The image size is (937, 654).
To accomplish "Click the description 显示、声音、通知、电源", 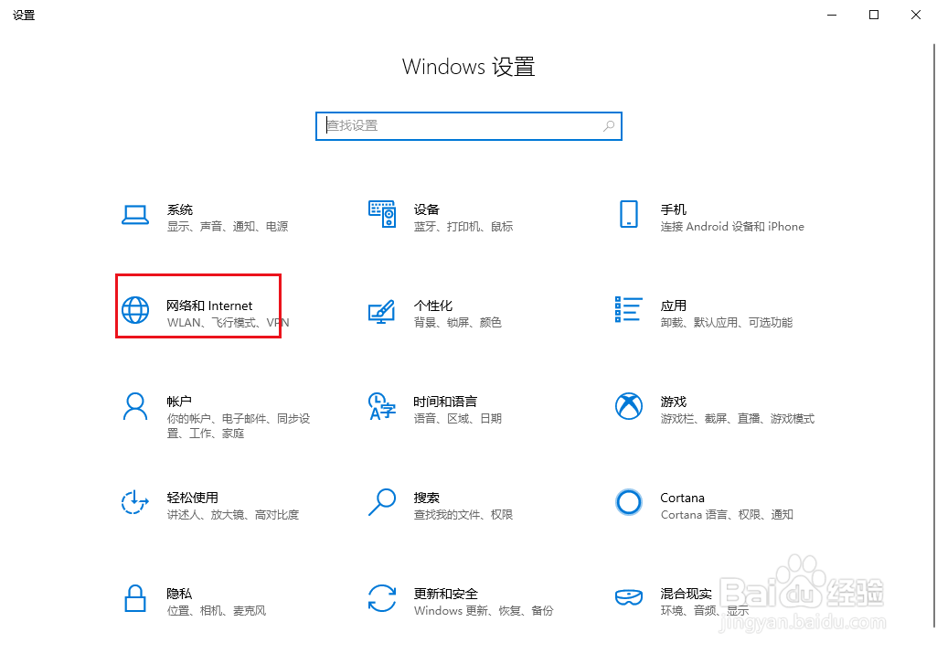I will (x=228, y=227).
